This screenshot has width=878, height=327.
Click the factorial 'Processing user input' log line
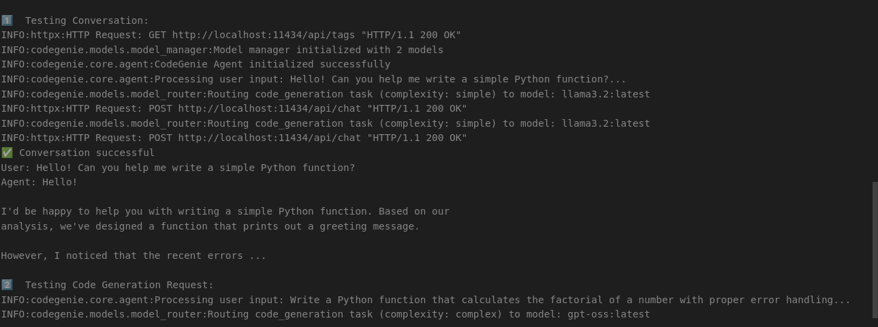[x=426, y=300]
